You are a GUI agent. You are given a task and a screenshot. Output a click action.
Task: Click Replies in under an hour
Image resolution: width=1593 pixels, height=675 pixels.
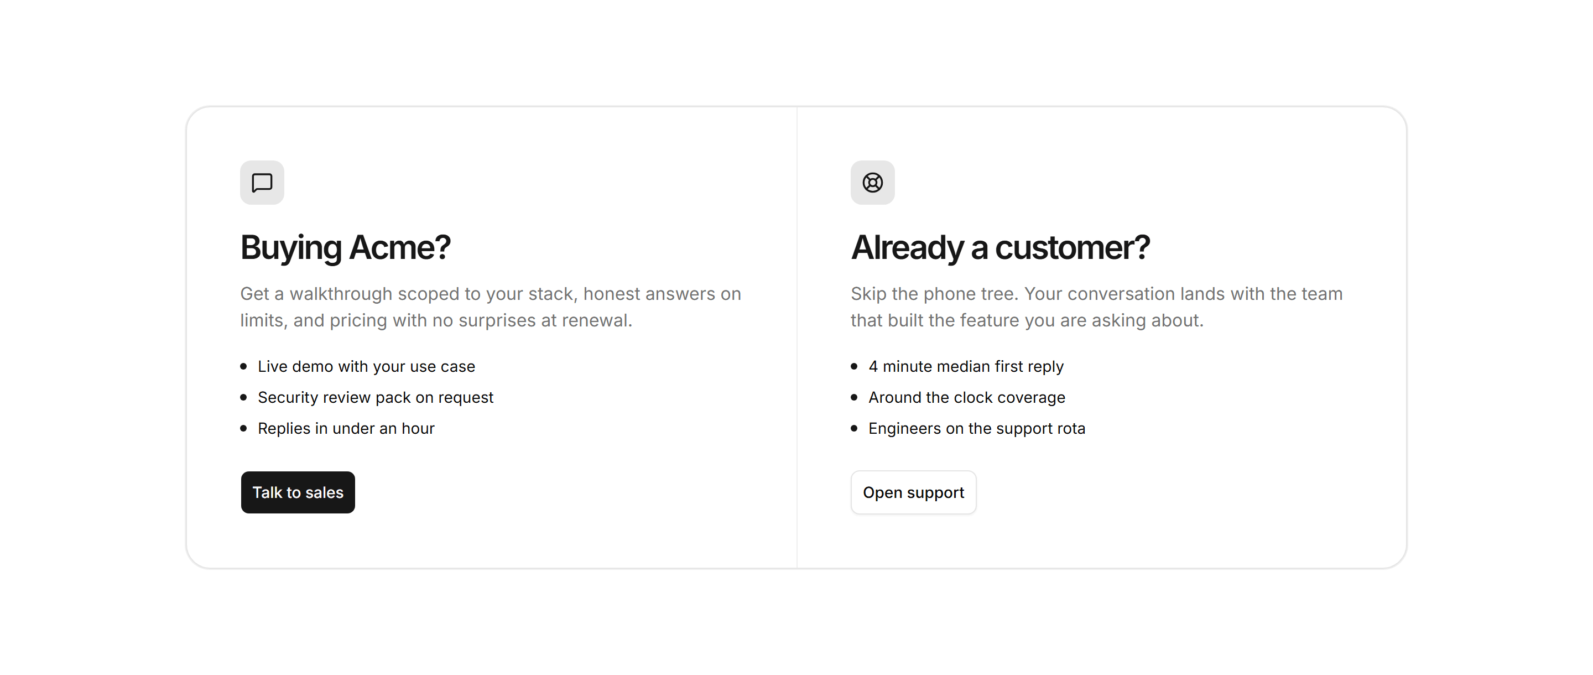point(346,428)
